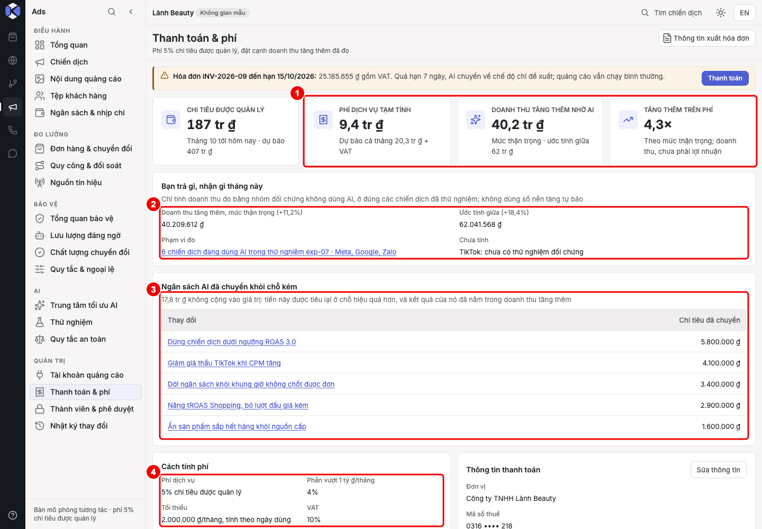Screen dimensions: 762x529
Task: Open 'Trung tâm tối ưu AI'
Action: [85, 305]
